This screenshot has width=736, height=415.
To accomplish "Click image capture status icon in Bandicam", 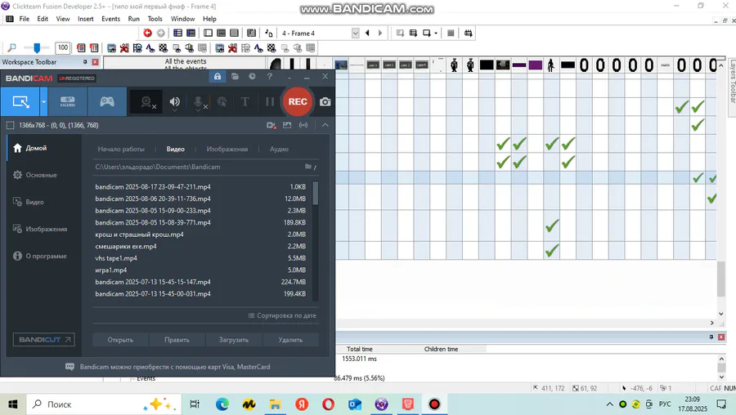I will [x=287, y=125].
